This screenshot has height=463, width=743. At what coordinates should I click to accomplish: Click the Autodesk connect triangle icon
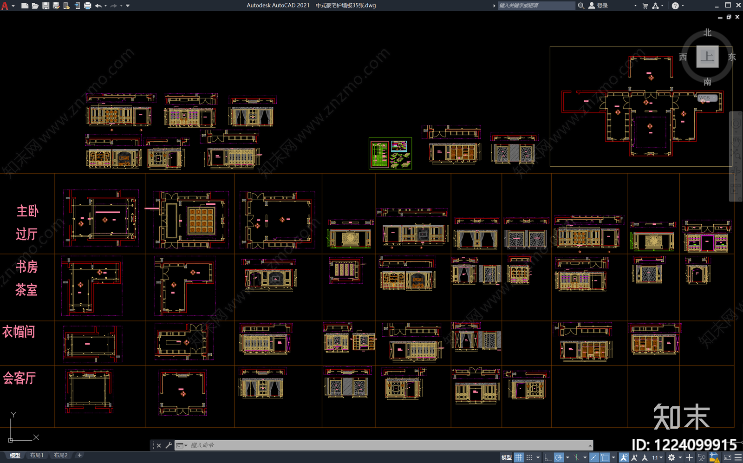pyautogui.click(x=655, y=6)
